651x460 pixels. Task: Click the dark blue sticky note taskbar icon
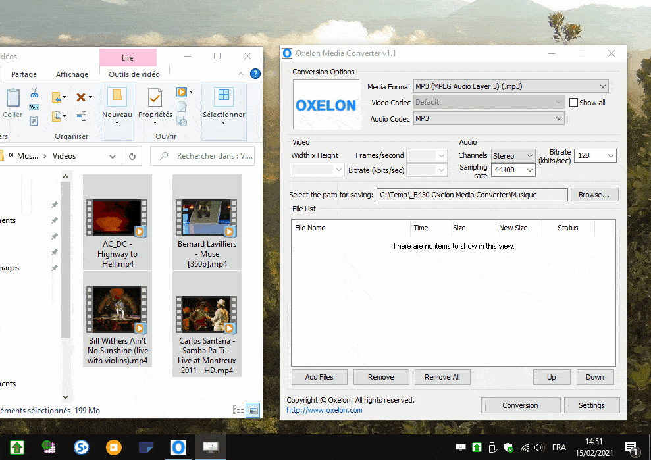tap(146, 447)
